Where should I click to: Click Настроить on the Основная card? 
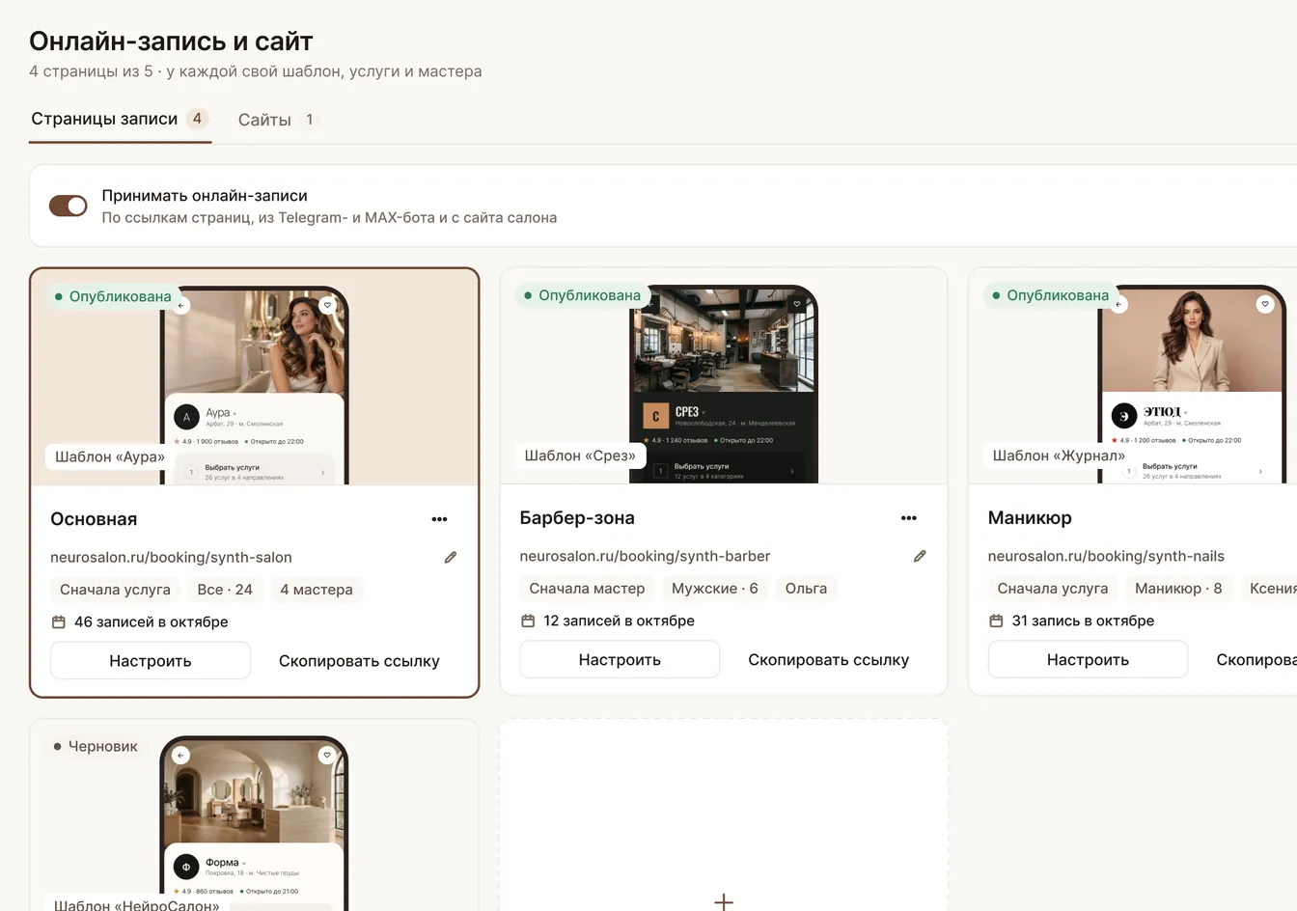(x=151, y=661)
